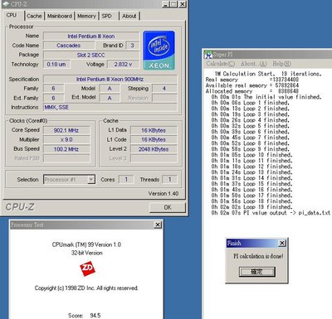The width and height of the screenshot is (332, 319).
Task: Click the Intel Inside Xeon logo
Action: [159, 51]
